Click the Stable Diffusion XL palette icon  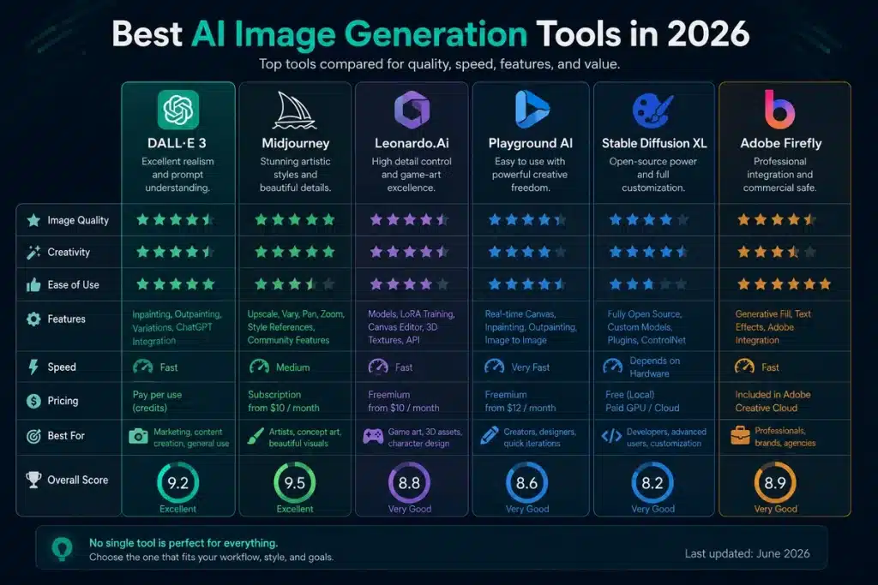(652, 110)
